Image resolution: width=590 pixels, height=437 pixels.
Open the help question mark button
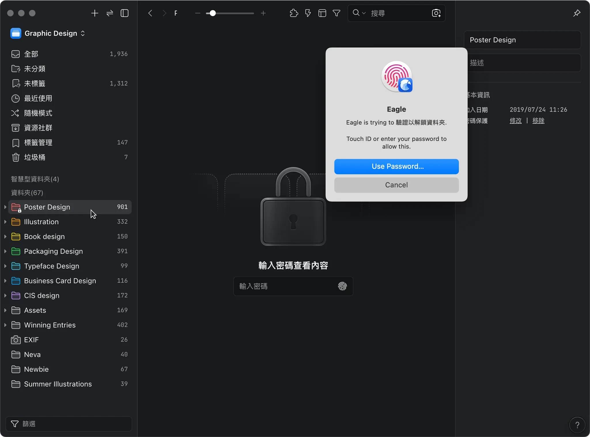(577, 425)
